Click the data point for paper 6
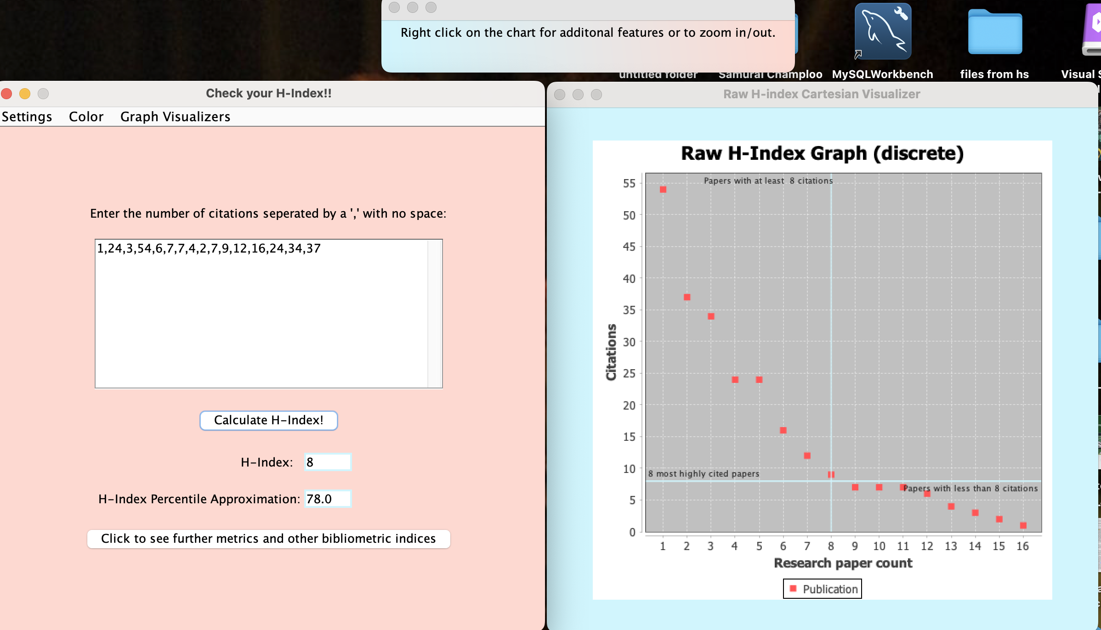1101x630 pixels. [783, 430]
